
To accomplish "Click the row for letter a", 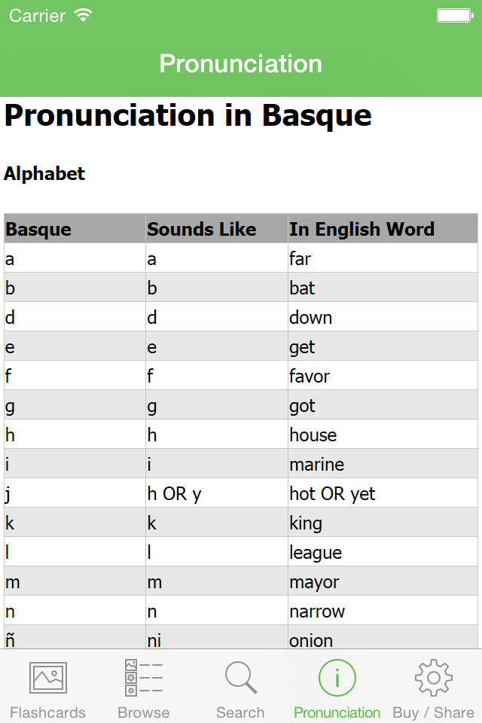I will pyautogui.click(x=241, y=258).
